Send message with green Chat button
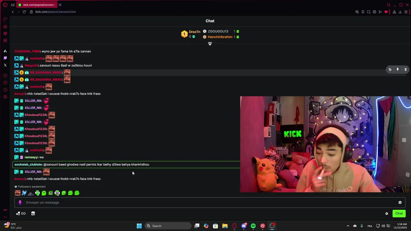Image resolution: width=411 pixels, height=231 pixels. tap(399, 214)
